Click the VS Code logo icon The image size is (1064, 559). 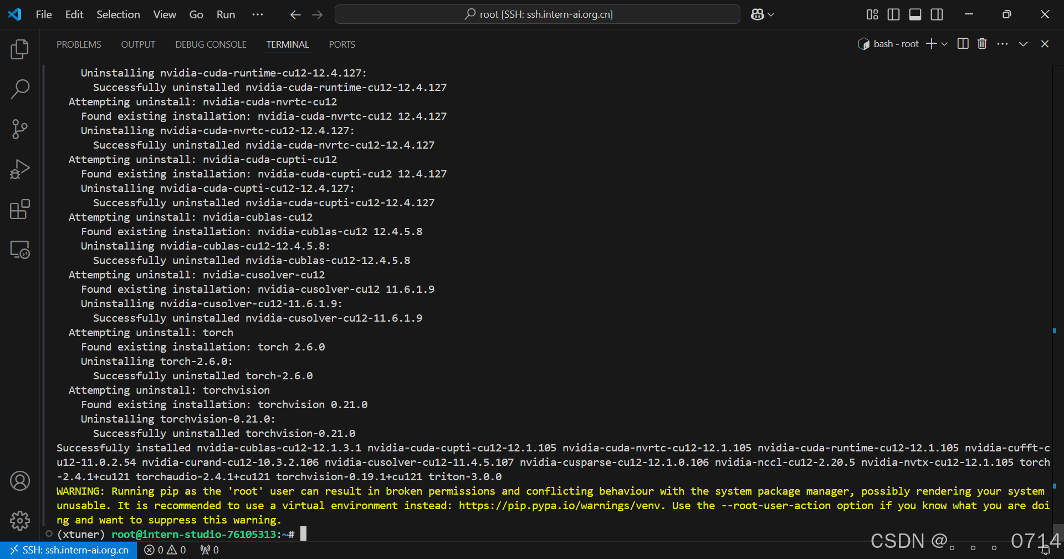tap(15, 14)
